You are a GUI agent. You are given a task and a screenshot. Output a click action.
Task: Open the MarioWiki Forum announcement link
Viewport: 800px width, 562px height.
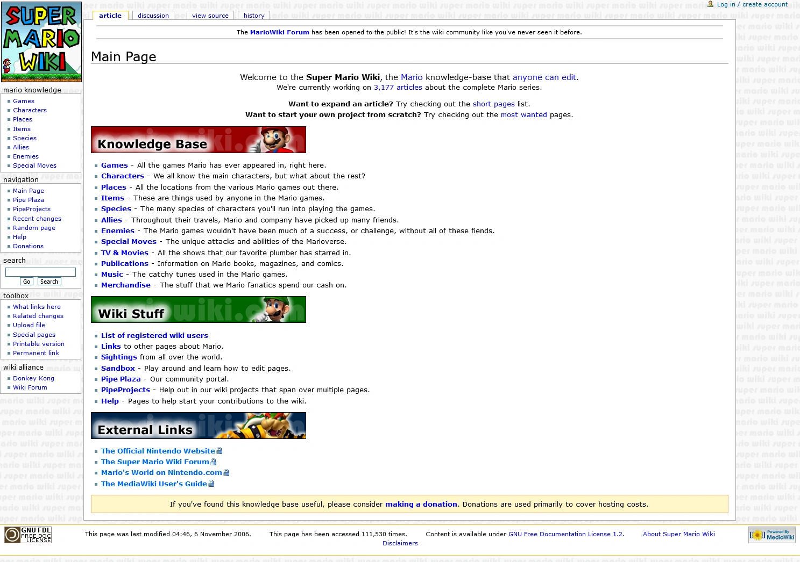pyautogui.click(x=280, y=32)
